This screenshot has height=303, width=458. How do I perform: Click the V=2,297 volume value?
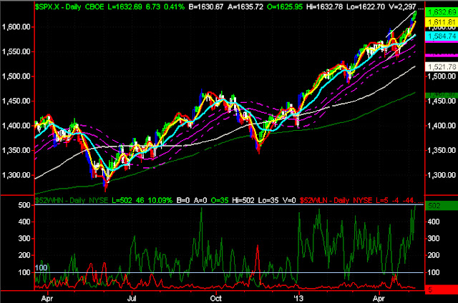point(402,6)
